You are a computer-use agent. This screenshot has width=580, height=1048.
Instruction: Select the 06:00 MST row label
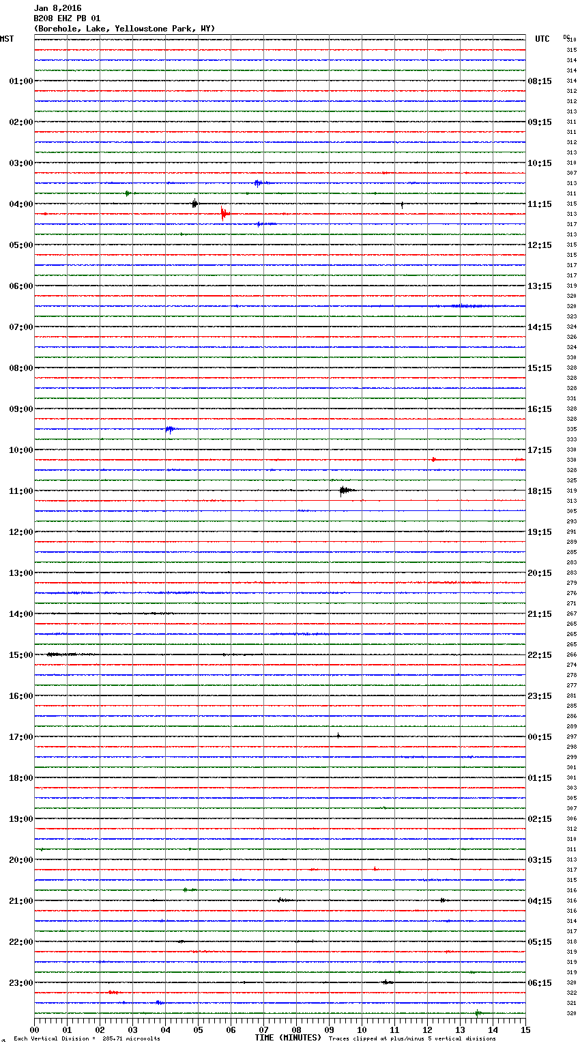pos(21,286)
